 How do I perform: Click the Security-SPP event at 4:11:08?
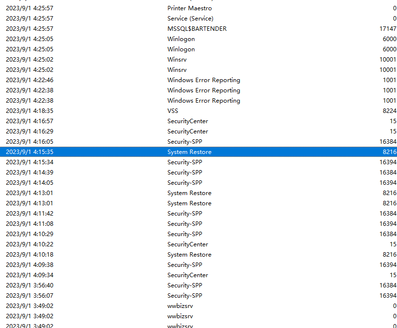199,224
